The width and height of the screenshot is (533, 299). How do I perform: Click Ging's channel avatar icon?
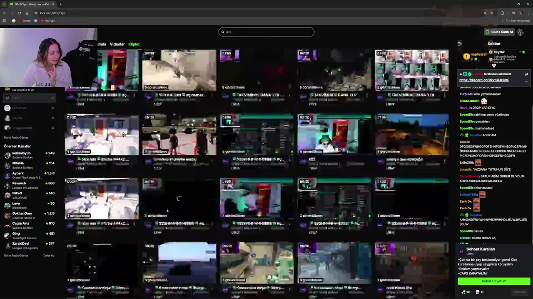[7, 235]
